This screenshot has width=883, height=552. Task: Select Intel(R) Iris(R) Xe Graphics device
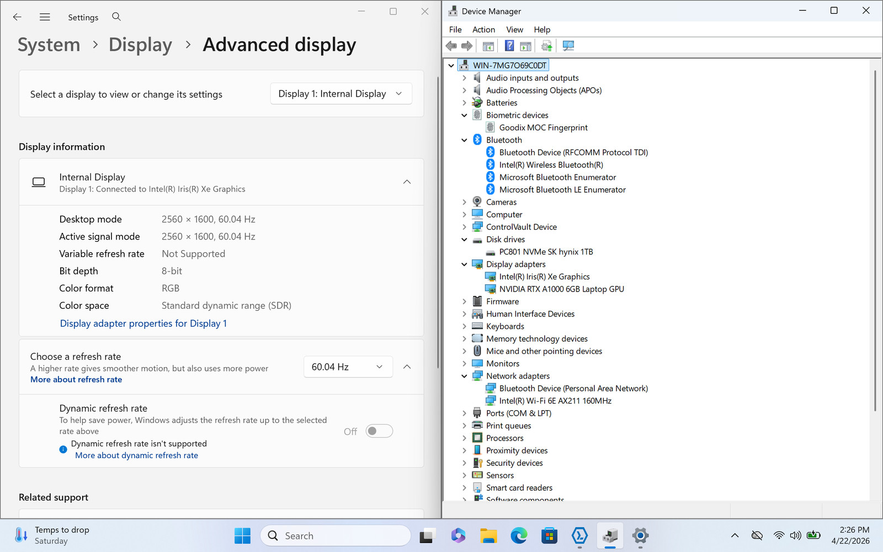click(544, 277)
